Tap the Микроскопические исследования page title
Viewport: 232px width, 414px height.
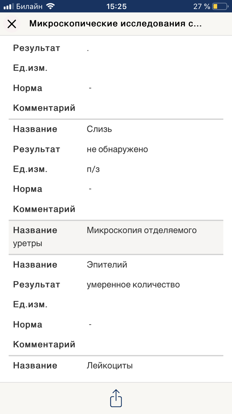tap(115, 24)
